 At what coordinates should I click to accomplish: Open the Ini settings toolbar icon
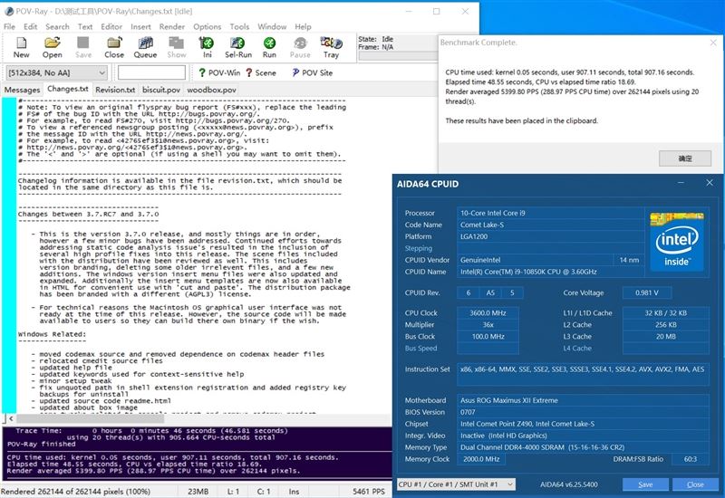(207, 48)
